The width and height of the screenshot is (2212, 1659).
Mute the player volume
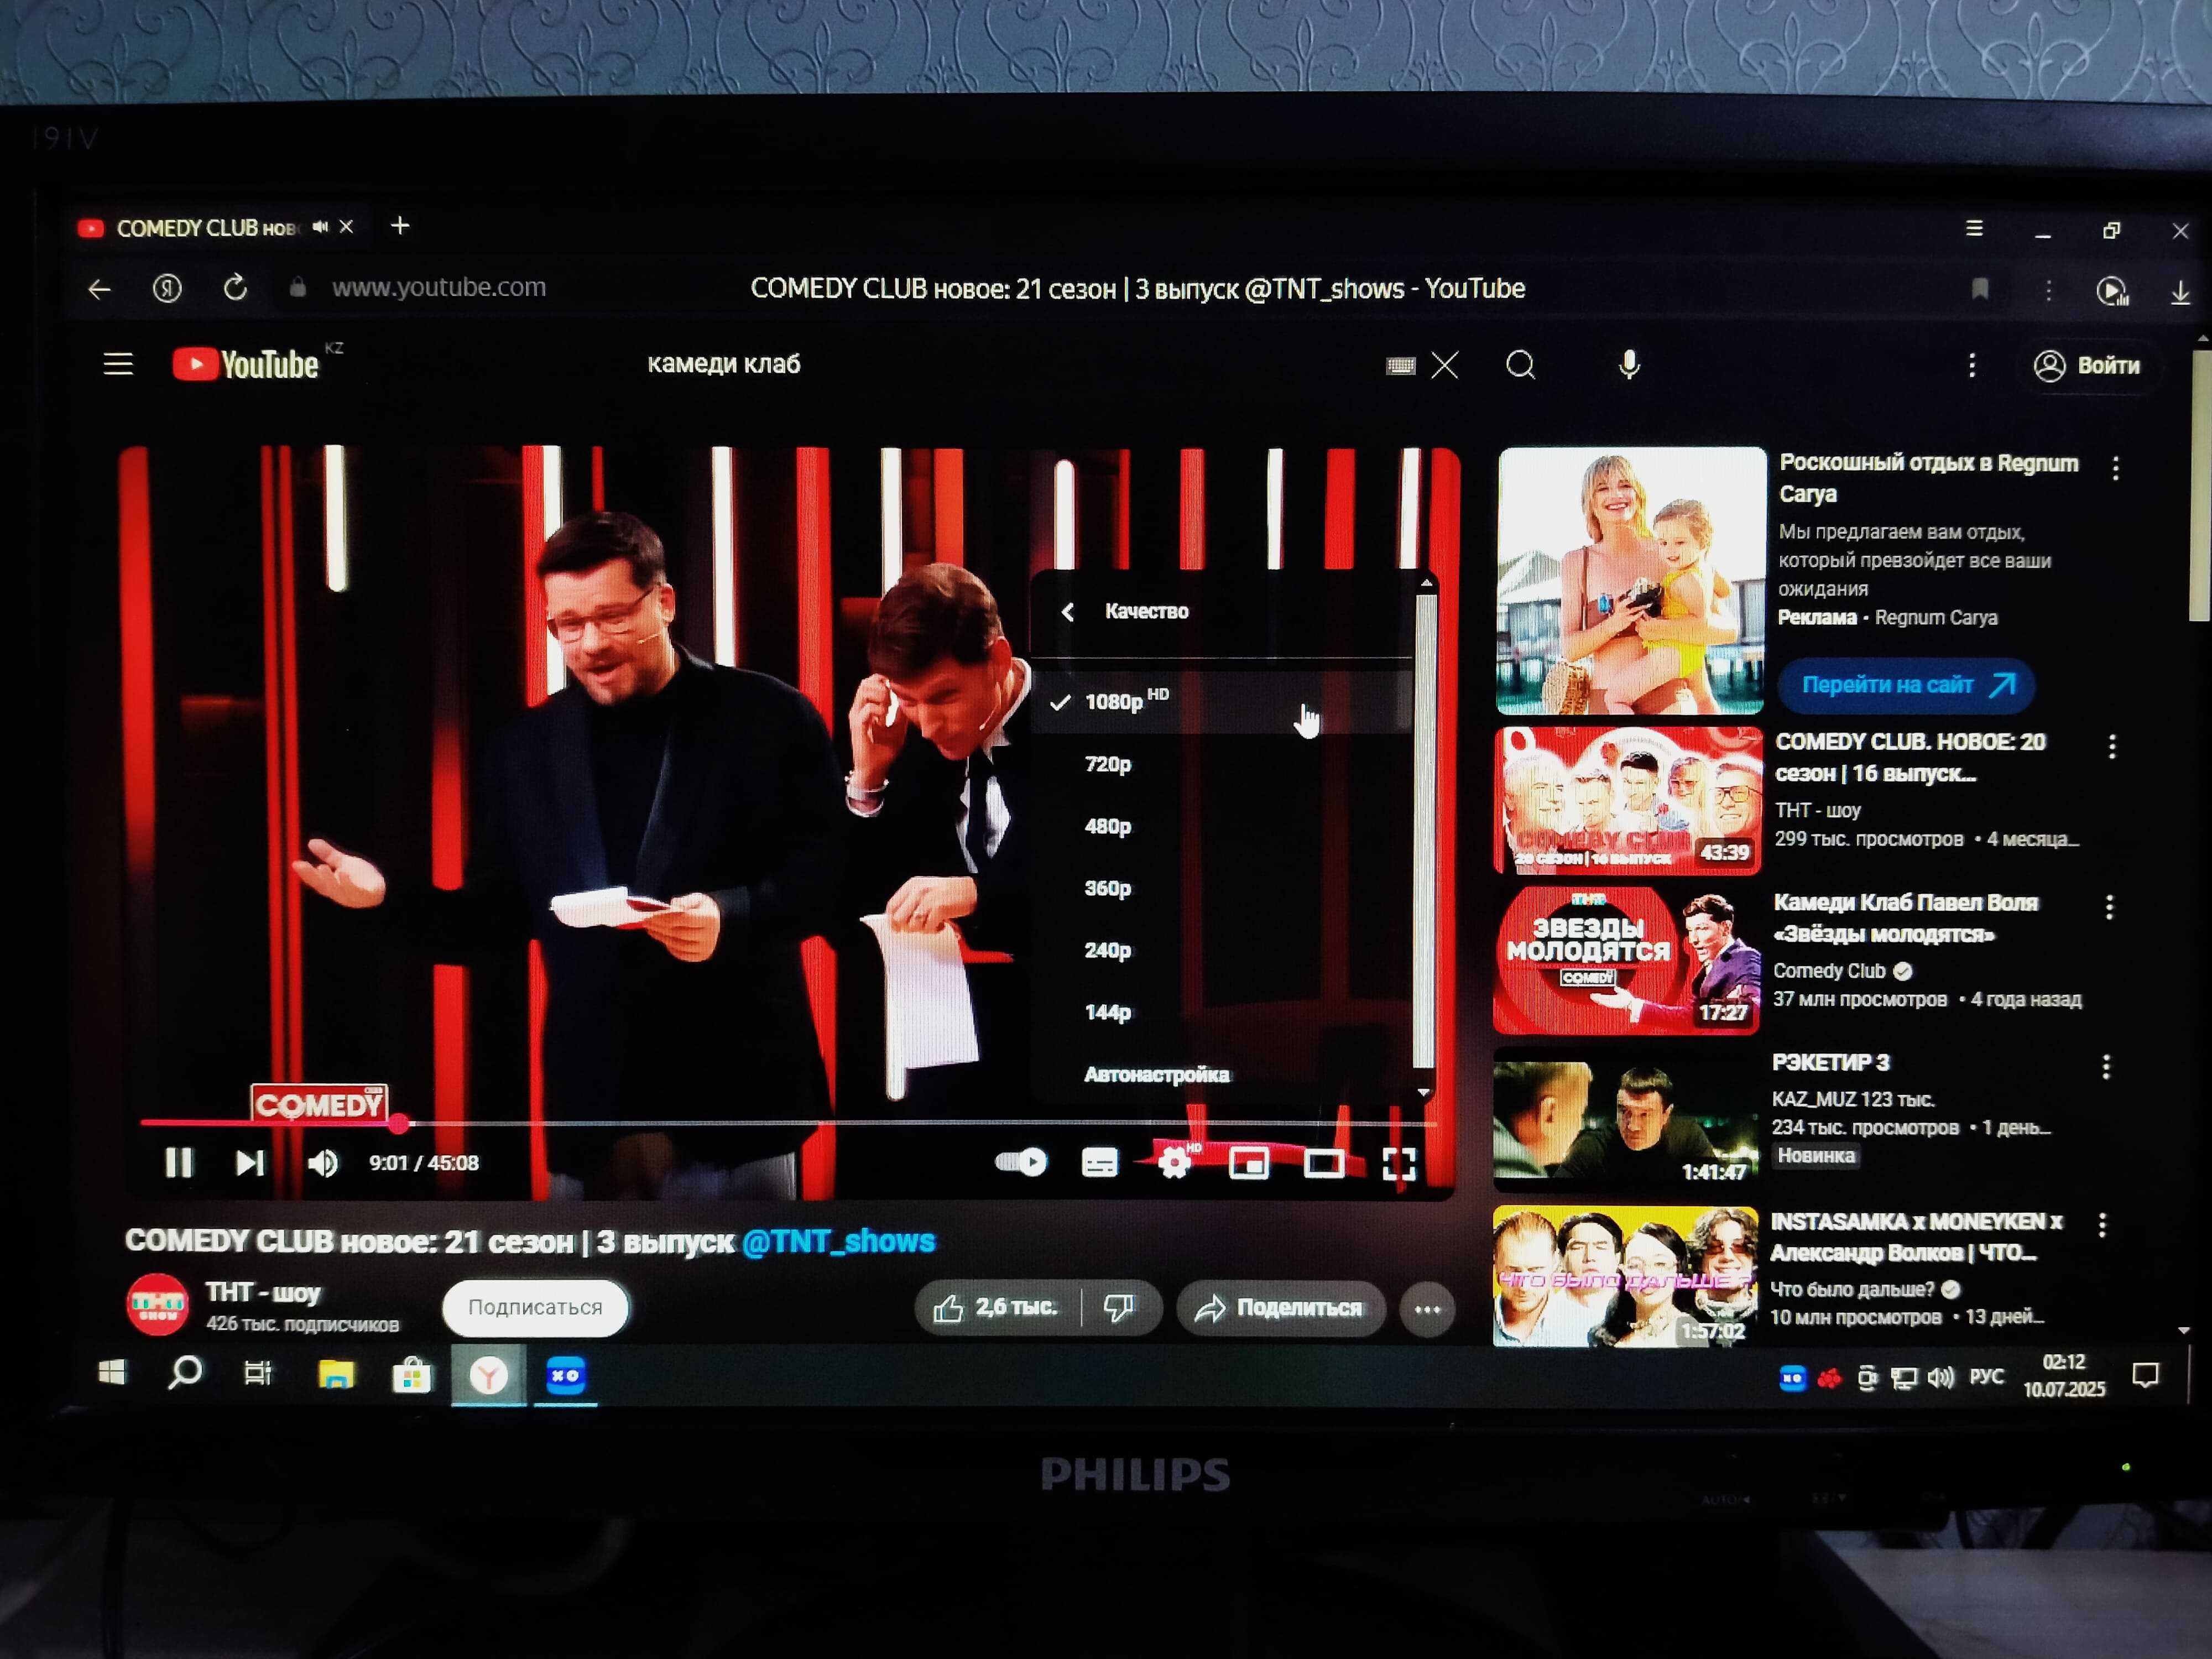coord(322,1163)
